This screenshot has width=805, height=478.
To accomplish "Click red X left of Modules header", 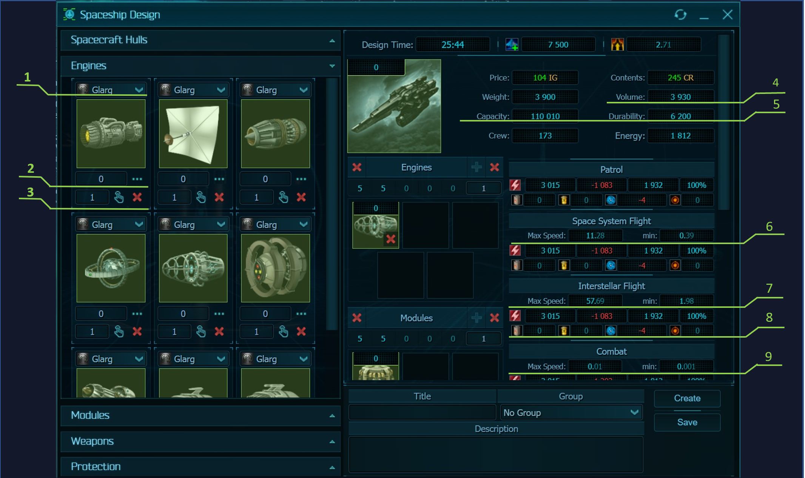I will [357, 318].
